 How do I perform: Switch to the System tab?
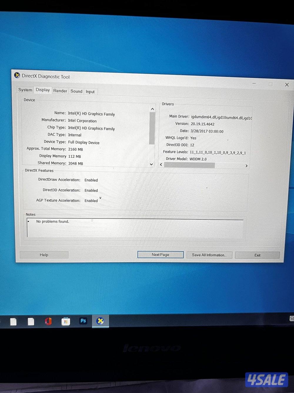pos(25,90)
